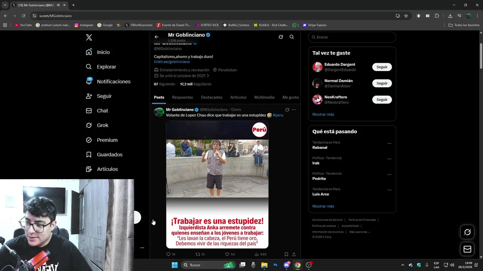This screenshot has width=483, height=271.
Task: Follow Normal Damián
Action: coord(382,83)
